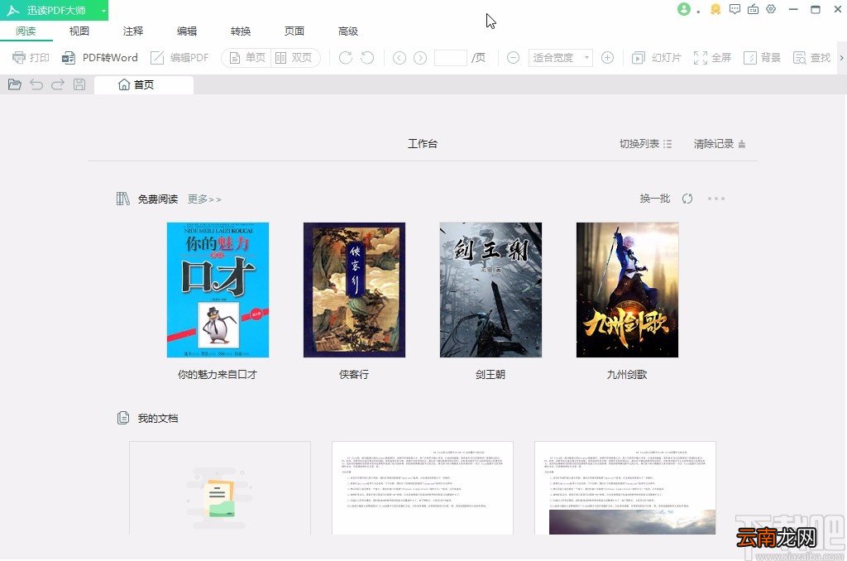Open the 你的魅力来自口才 book cover
Image resolution: width=847 pixels, height=561 pixels.
[x=218, y=290]
